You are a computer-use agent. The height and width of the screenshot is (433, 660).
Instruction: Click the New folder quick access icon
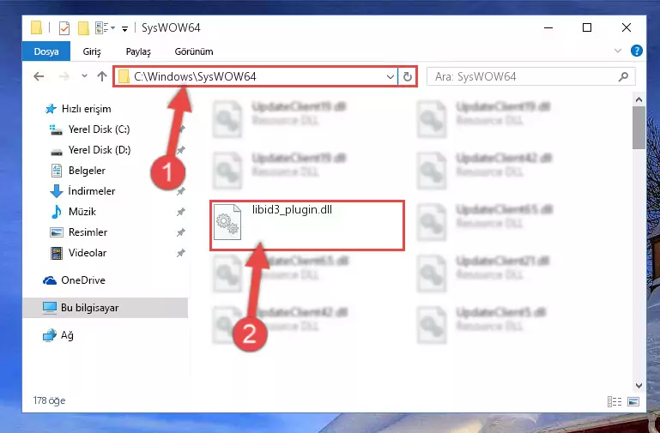[x=83, y=28]
